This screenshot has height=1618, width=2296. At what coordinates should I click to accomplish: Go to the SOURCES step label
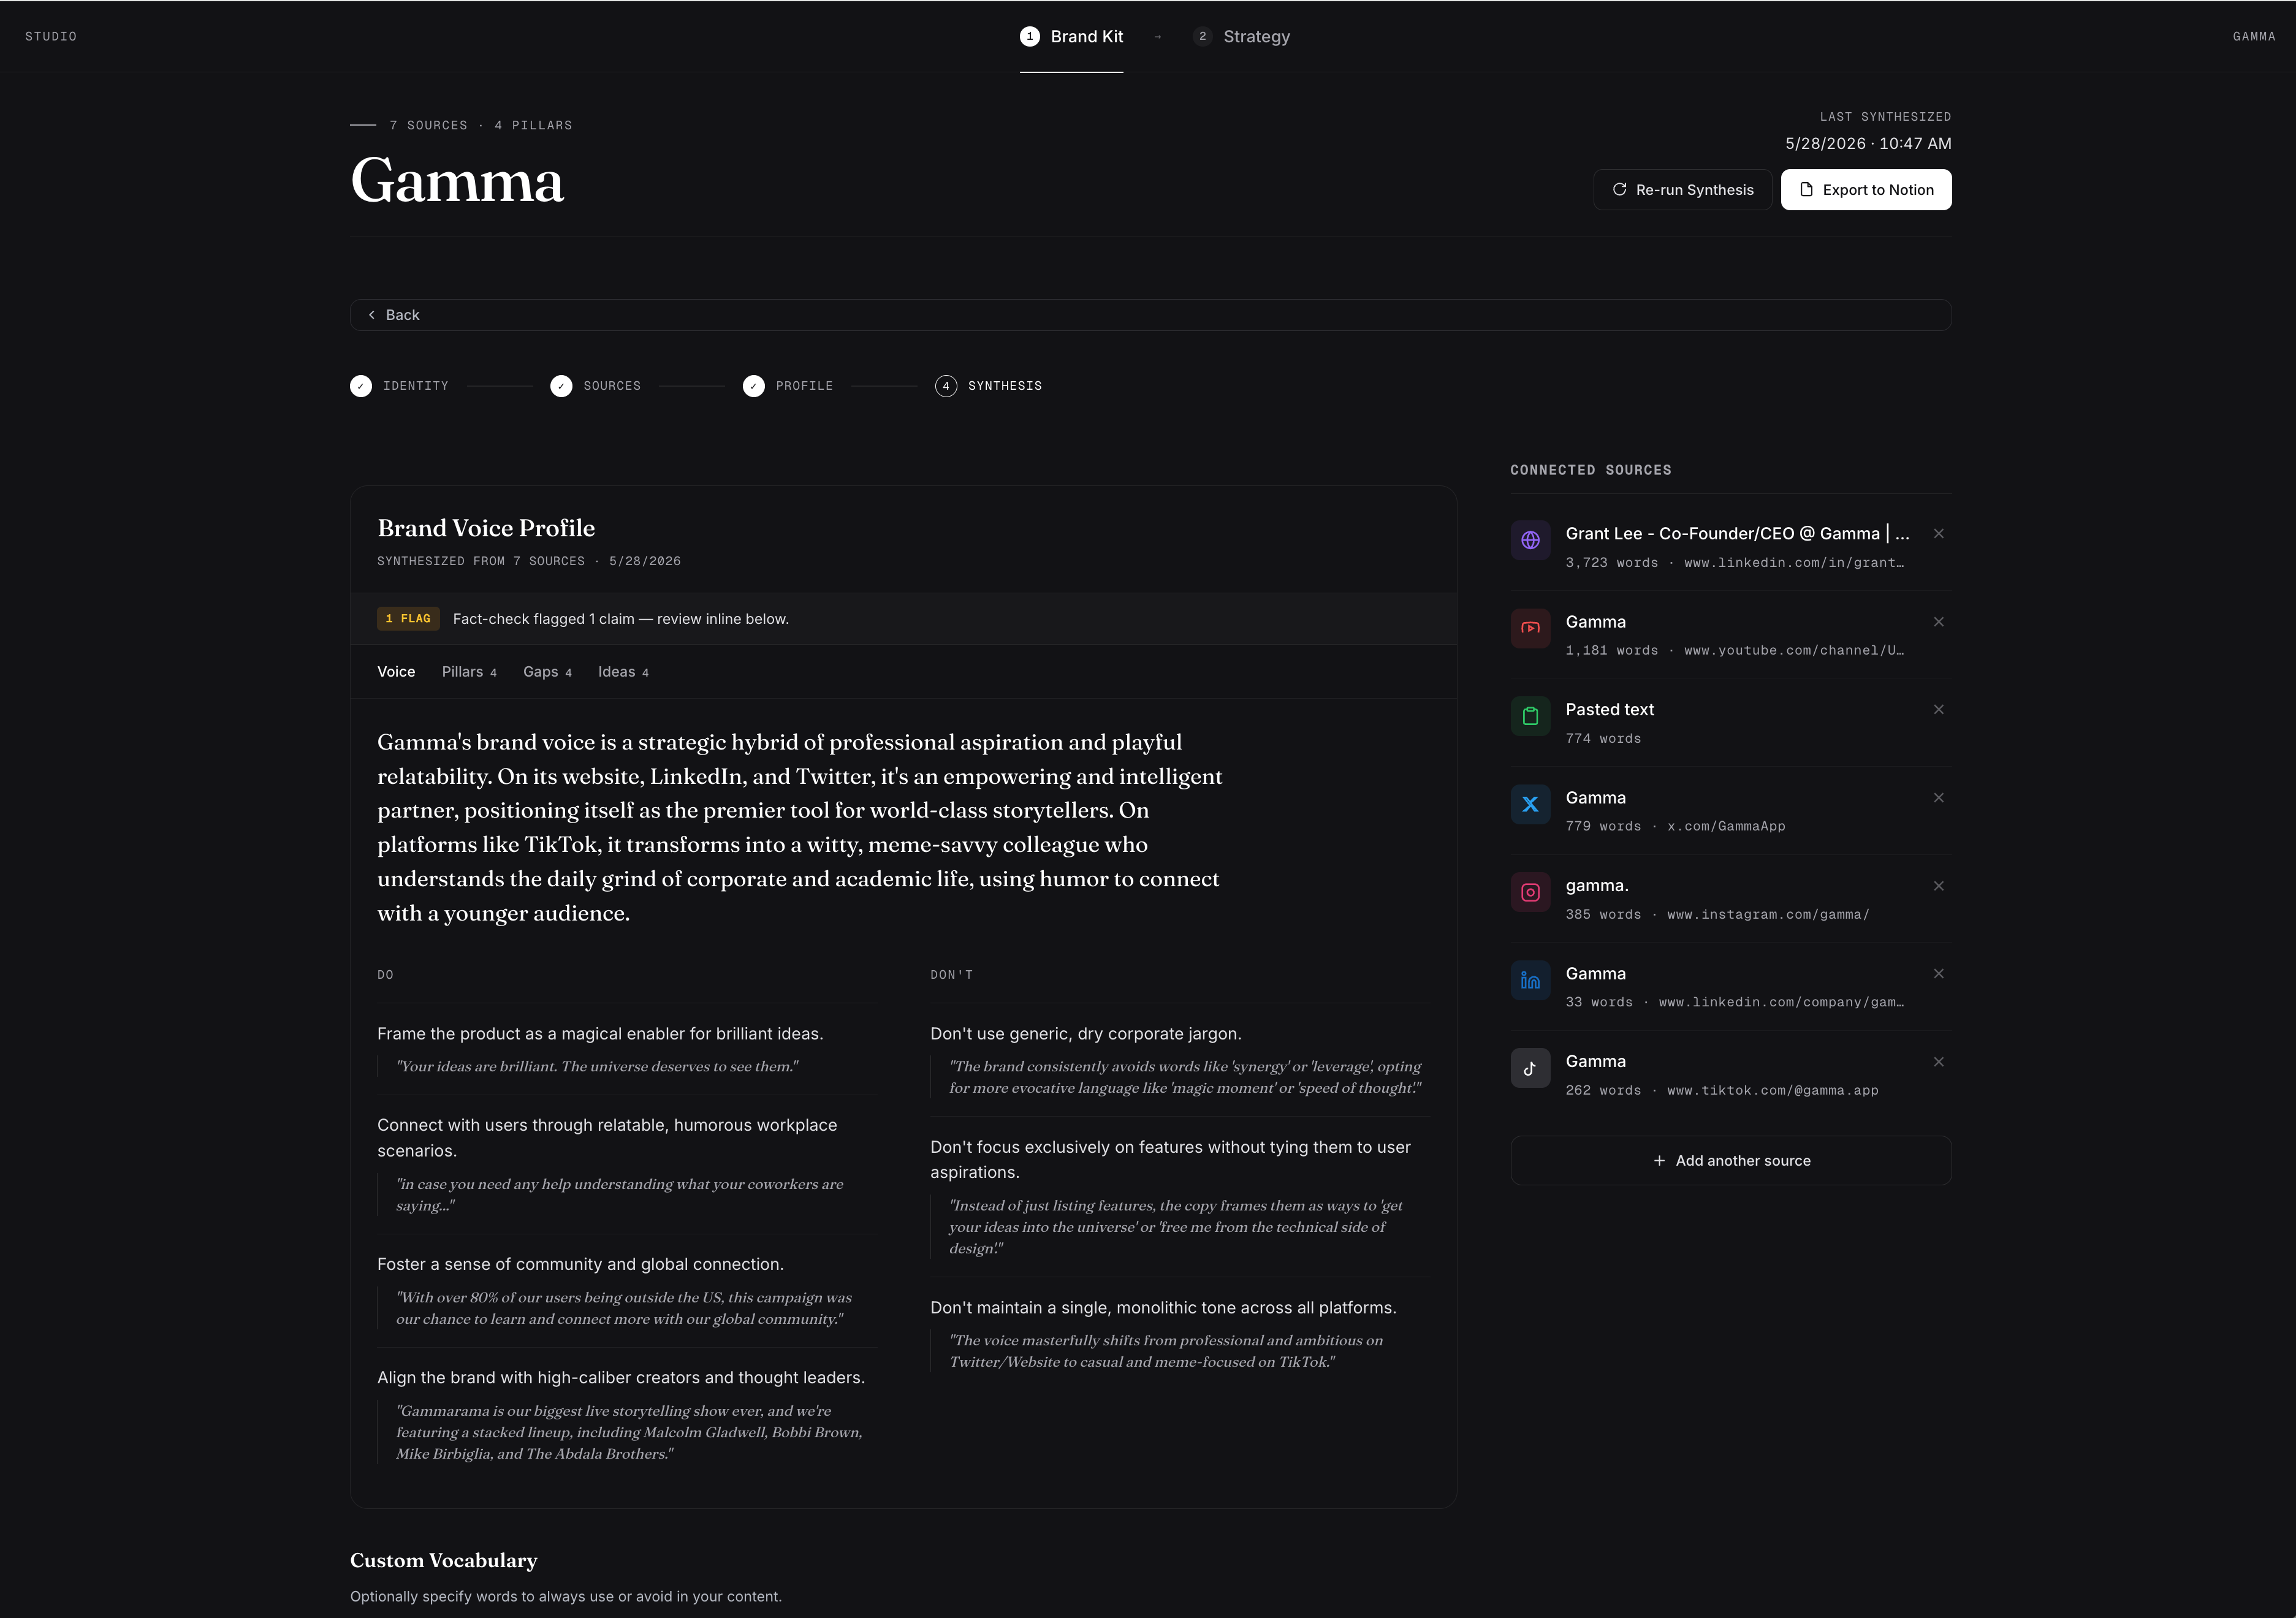(612, 386)
